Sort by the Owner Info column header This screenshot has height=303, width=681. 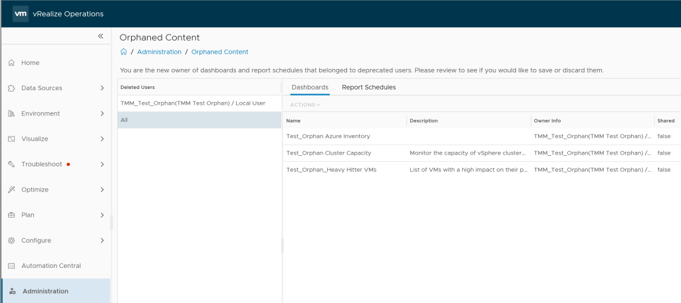point(547,121)
